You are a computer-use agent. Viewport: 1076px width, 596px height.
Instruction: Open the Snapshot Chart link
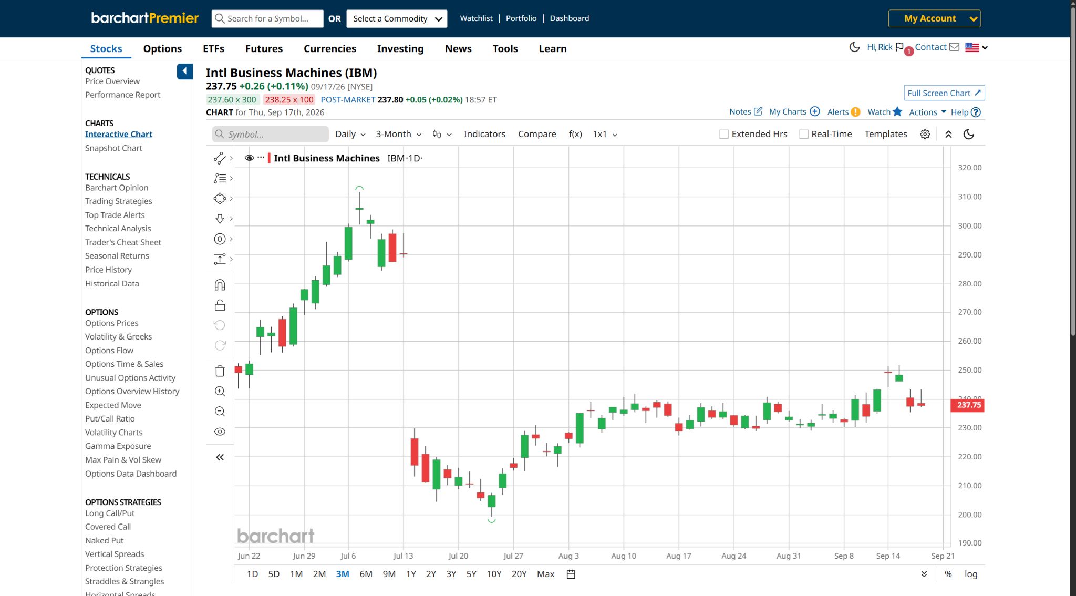tap(113, 148)
